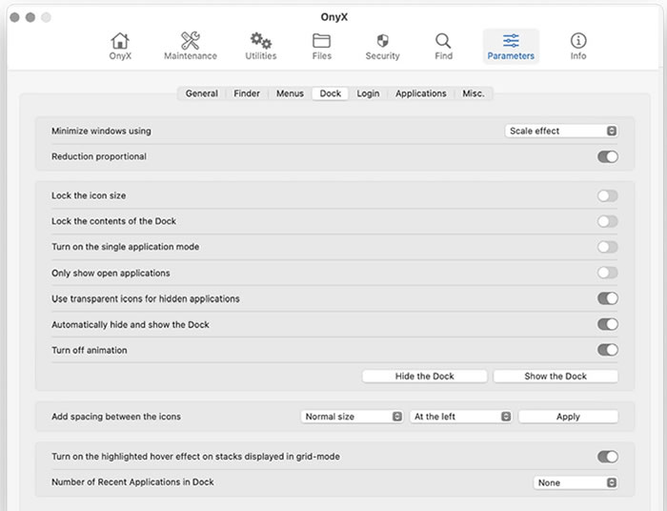
Task: Switch to the Misc. tab
Action: point(474,93)
